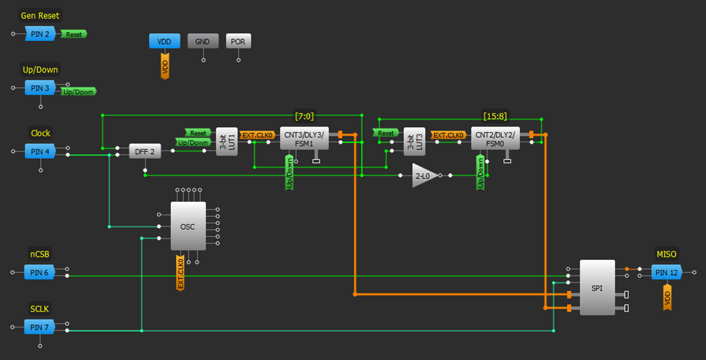This screenshot has width=706, height=360.
Task: Select PIN 6 nCSB input
Action: tap(40, 273)
